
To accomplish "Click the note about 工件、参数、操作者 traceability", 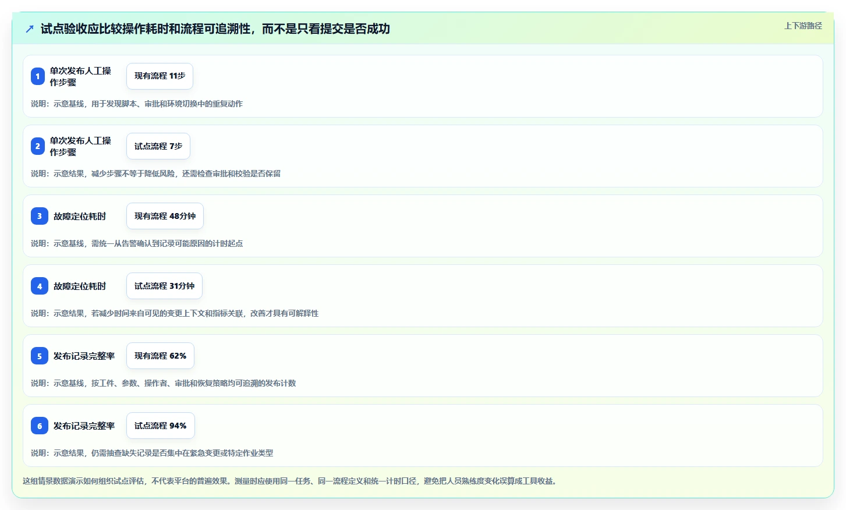I will (x=163, y=383).
